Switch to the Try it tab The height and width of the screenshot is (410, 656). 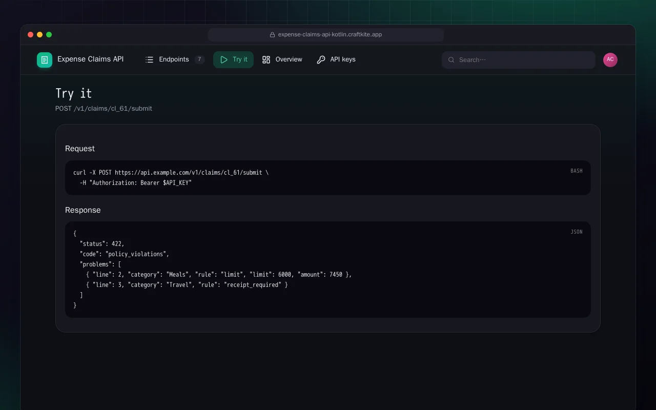233,60
